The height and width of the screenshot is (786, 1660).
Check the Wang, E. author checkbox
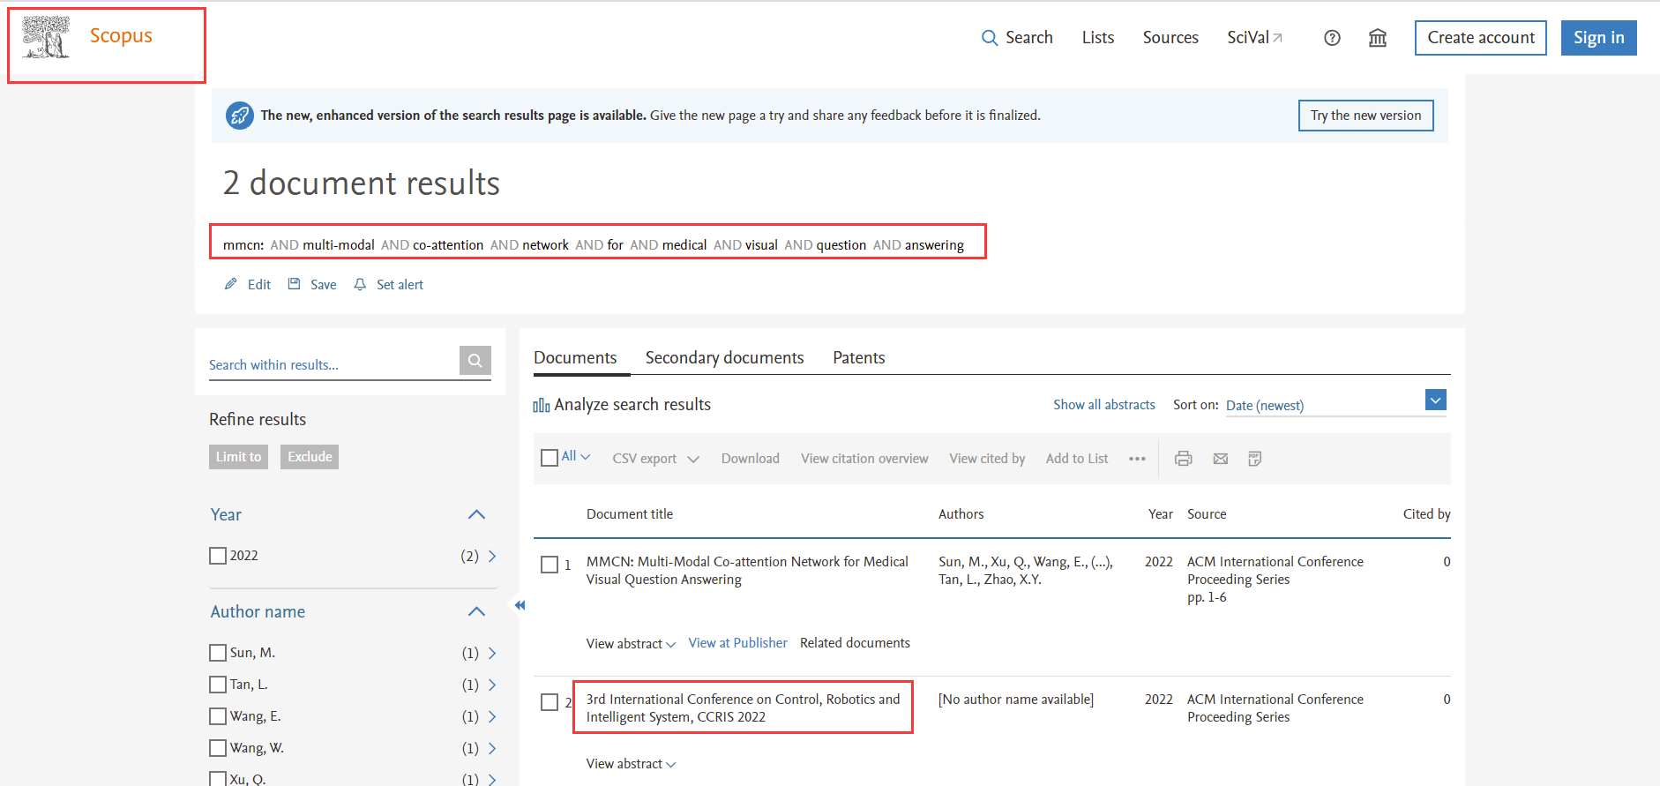coord(218,716)
